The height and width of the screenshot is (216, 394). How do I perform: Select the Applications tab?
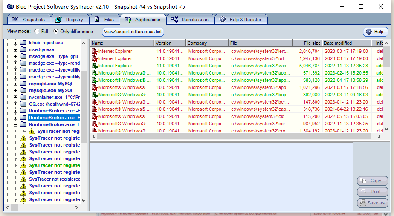(x=143, y=20)
